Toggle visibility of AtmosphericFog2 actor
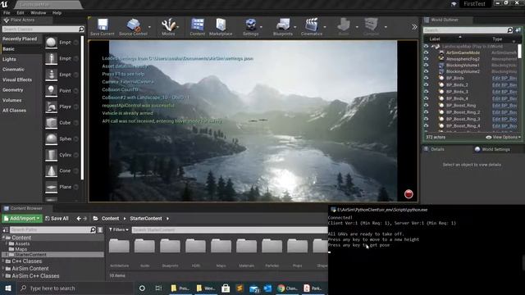Screen dimensions: 525x295 click(x=426, y=58)
